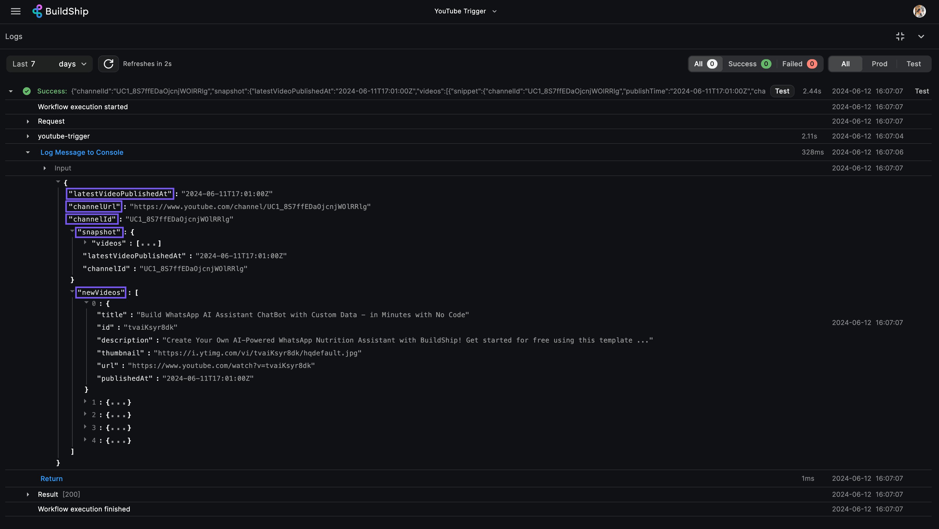This screenshot has height=529, width=939.
Task: Click the user avatar profile icon
Action: (x=920, y=11)
